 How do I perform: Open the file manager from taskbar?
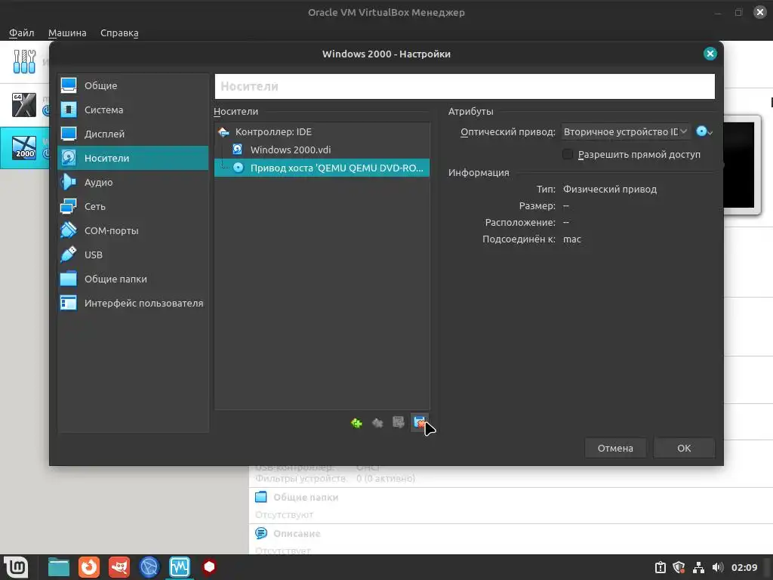(x=59, y=567)
